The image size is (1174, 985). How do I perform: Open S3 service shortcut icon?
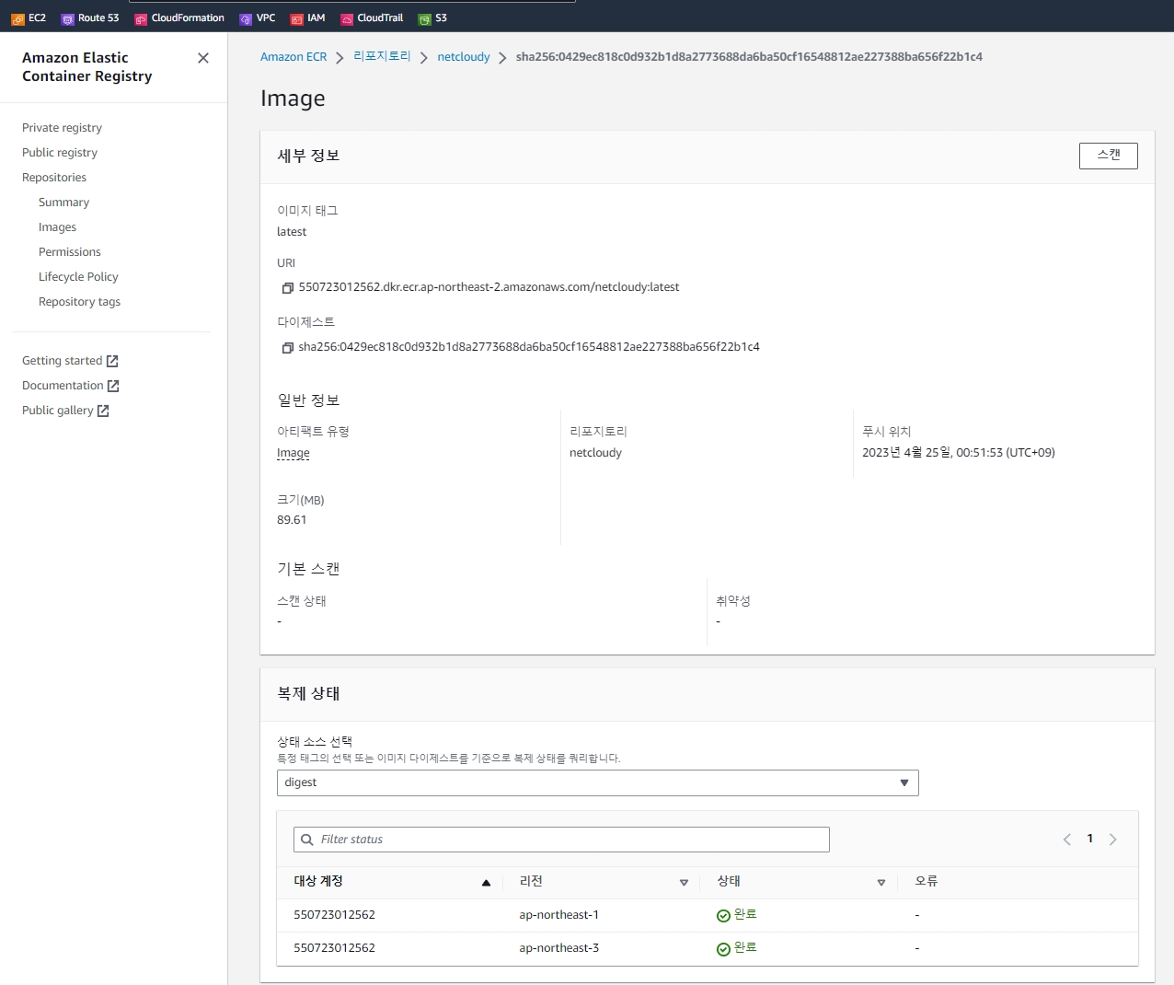click(424, 18)
